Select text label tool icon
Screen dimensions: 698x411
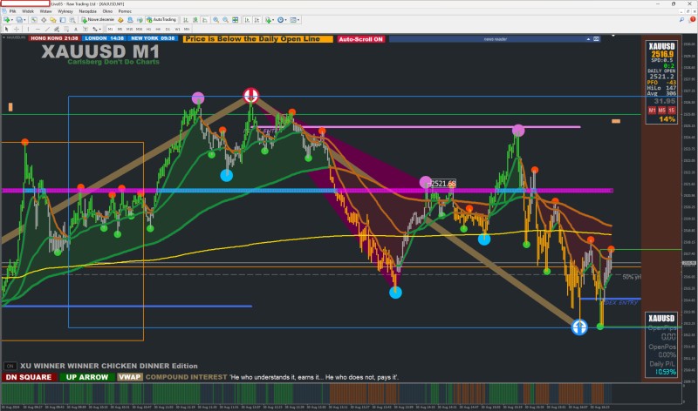click(x=85, y=29)
